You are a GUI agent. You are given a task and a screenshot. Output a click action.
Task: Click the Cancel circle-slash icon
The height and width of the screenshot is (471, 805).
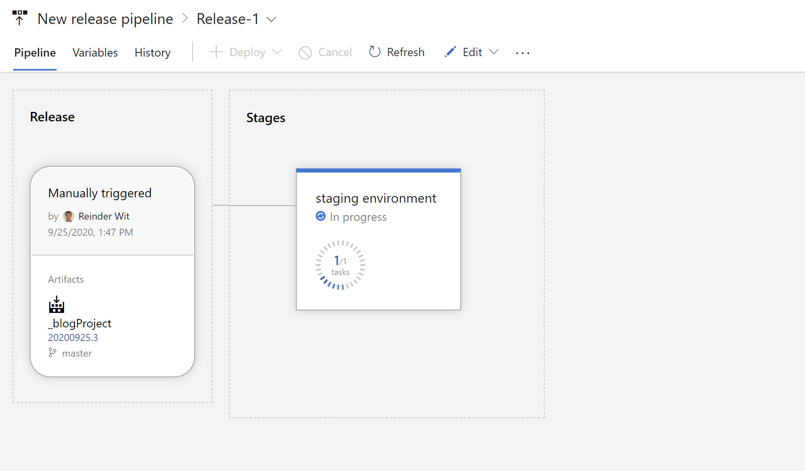click(x=305, y=52)
